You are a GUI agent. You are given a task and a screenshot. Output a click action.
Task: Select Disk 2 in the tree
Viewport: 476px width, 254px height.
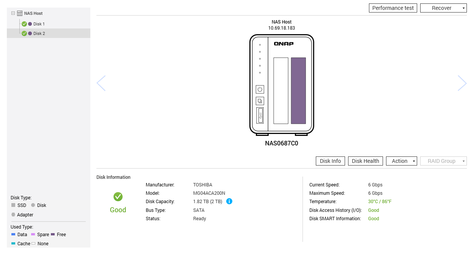(39, 33)
